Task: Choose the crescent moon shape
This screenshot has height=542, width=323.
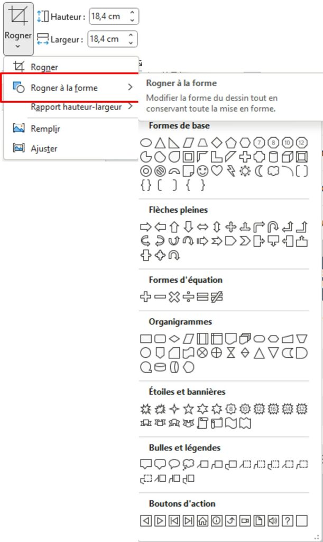Action: (259, 171)
